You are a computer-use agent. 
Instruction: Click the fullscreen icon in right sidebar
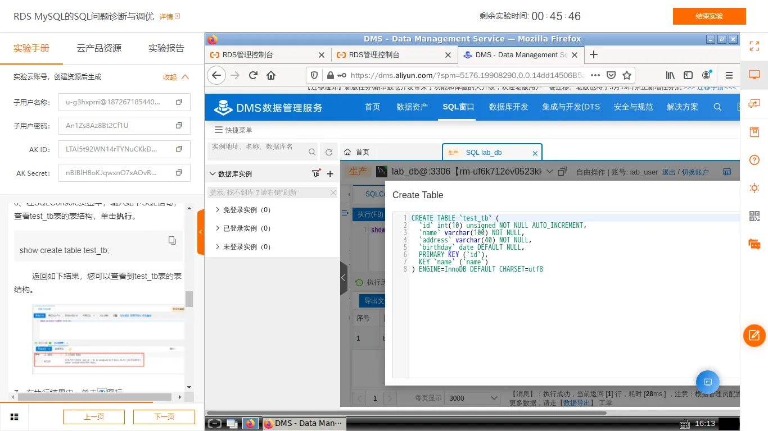754,46
